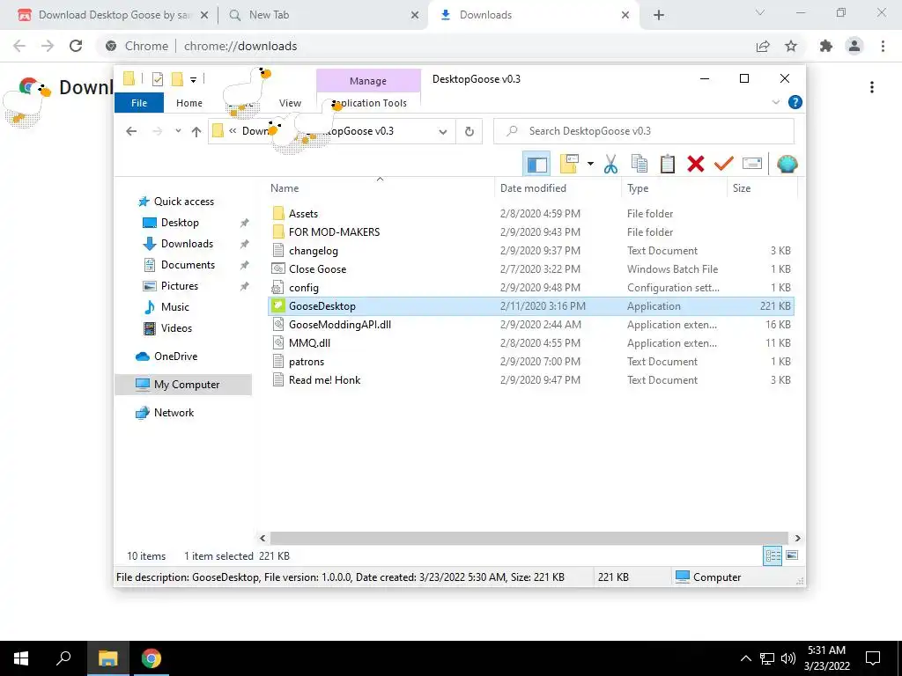Open Windows Start menu
902x676 pixels.
point(21,658)
